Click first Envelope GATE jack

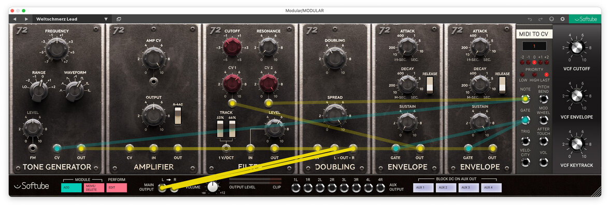[x=396, y=148]
